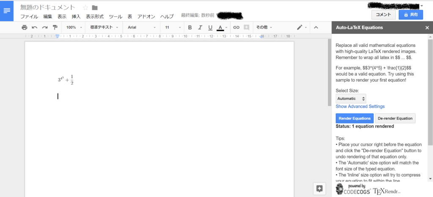Open the account dropdown arrow

click(422, 5)
